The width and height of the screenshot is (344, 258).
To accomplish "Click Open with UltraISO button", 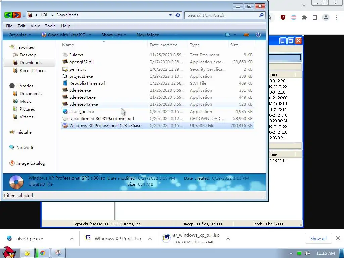I will coord(64,35).
